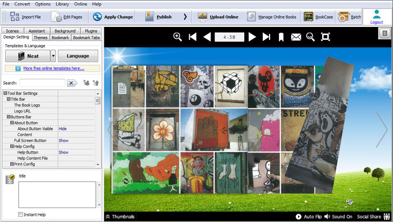
Task: Jump to last page of flipbook
Action: (267, 37)
